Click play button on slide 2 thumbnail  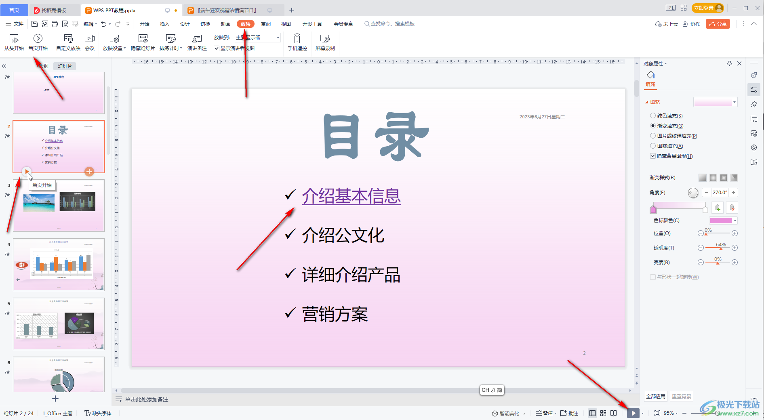point(27,171)
